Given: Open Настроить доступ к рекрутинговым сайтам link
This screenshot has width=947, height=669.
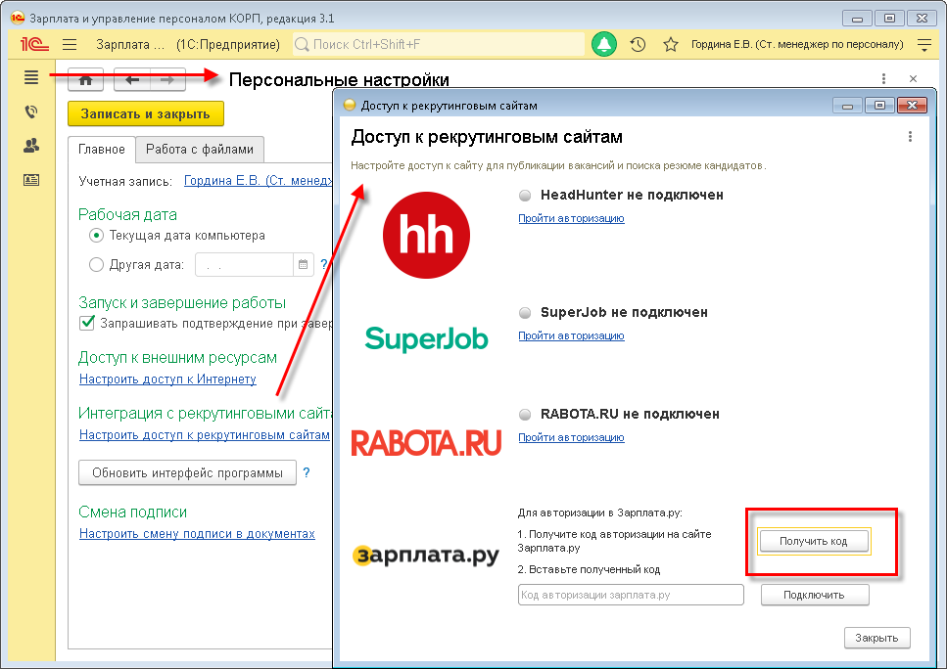Looking at the screenshot, I should click(x=205, y=435).
